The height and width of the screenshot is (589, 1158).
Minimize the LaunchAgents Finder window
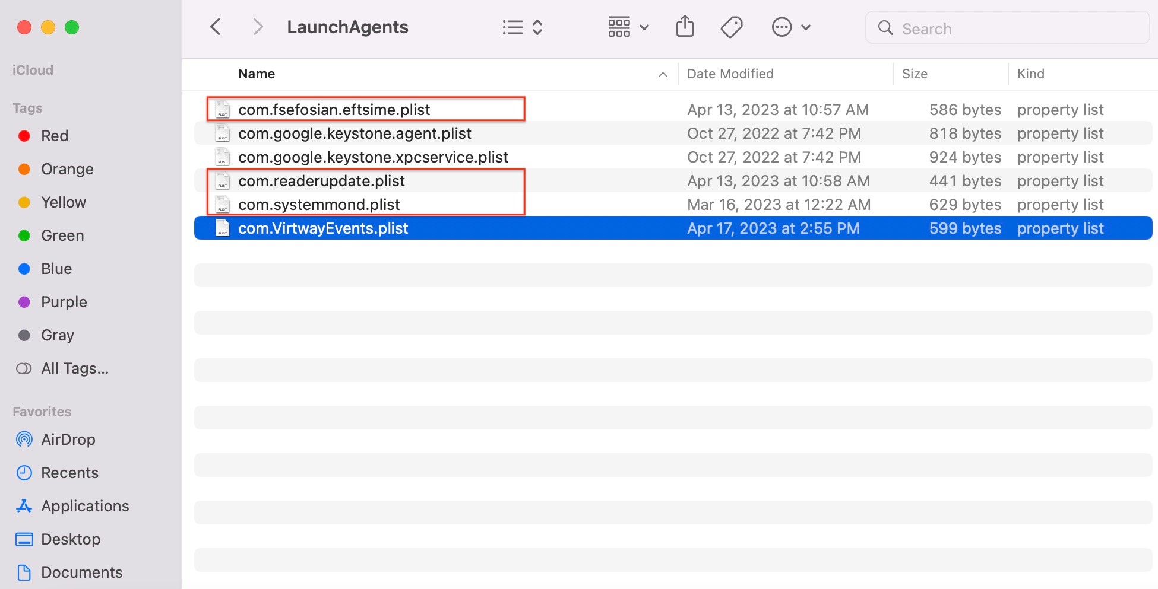[48, 27]
